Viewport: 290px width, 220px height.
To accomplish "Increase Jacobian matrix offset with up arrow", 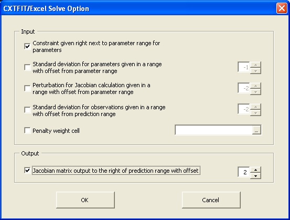I will coord(255,170).
